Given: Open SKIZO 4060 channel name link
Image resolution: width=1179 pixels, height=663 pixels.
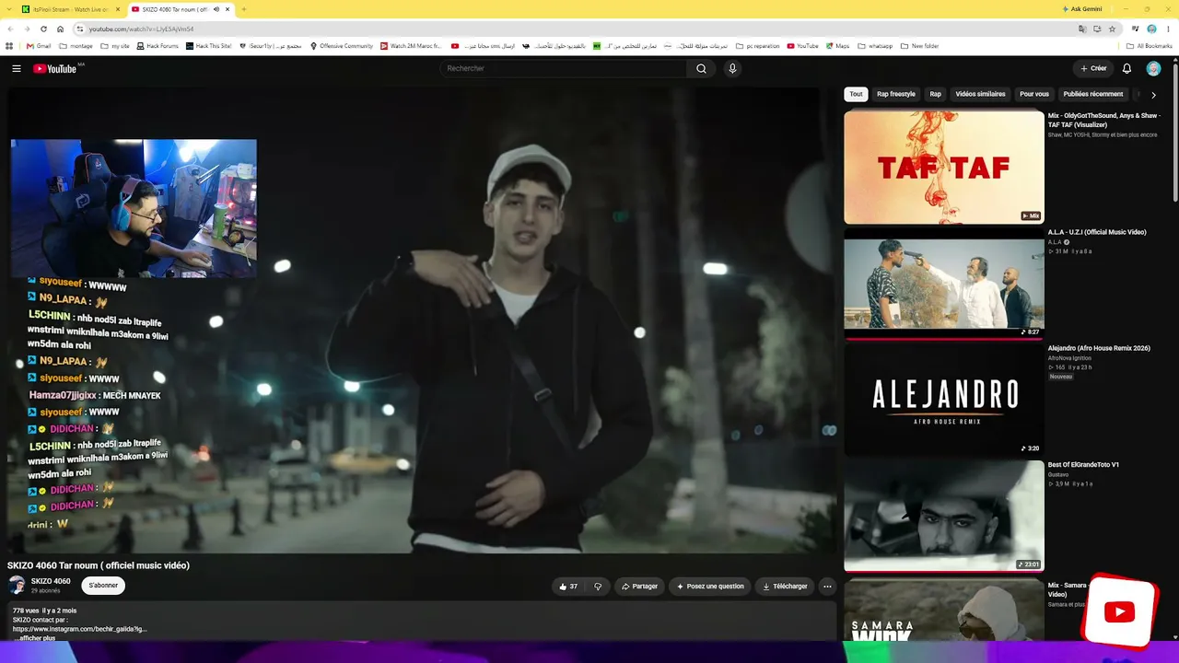Looking at the screenshot, I should tap(51, 581).
